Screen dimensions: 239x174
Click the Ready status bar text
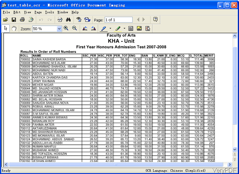tap(6, 171)
